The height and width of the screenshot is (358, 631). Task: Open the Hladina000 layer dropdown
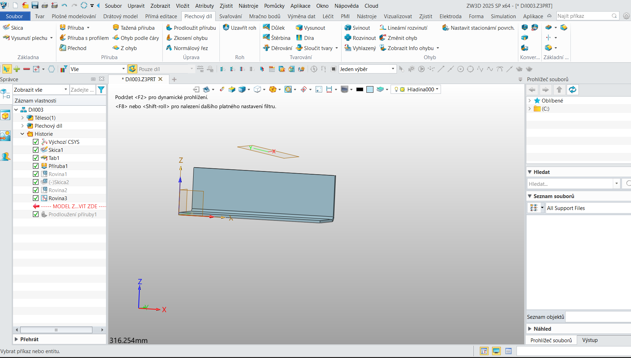pos(416,89)
